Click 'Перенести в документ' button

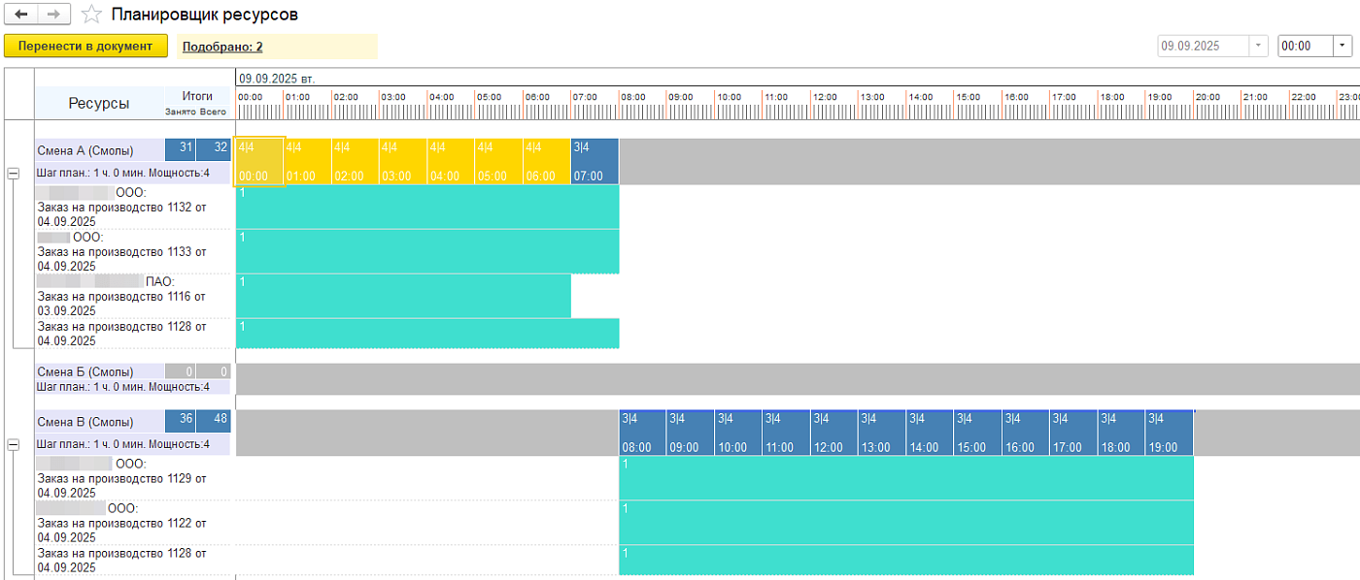coord(85,47)
